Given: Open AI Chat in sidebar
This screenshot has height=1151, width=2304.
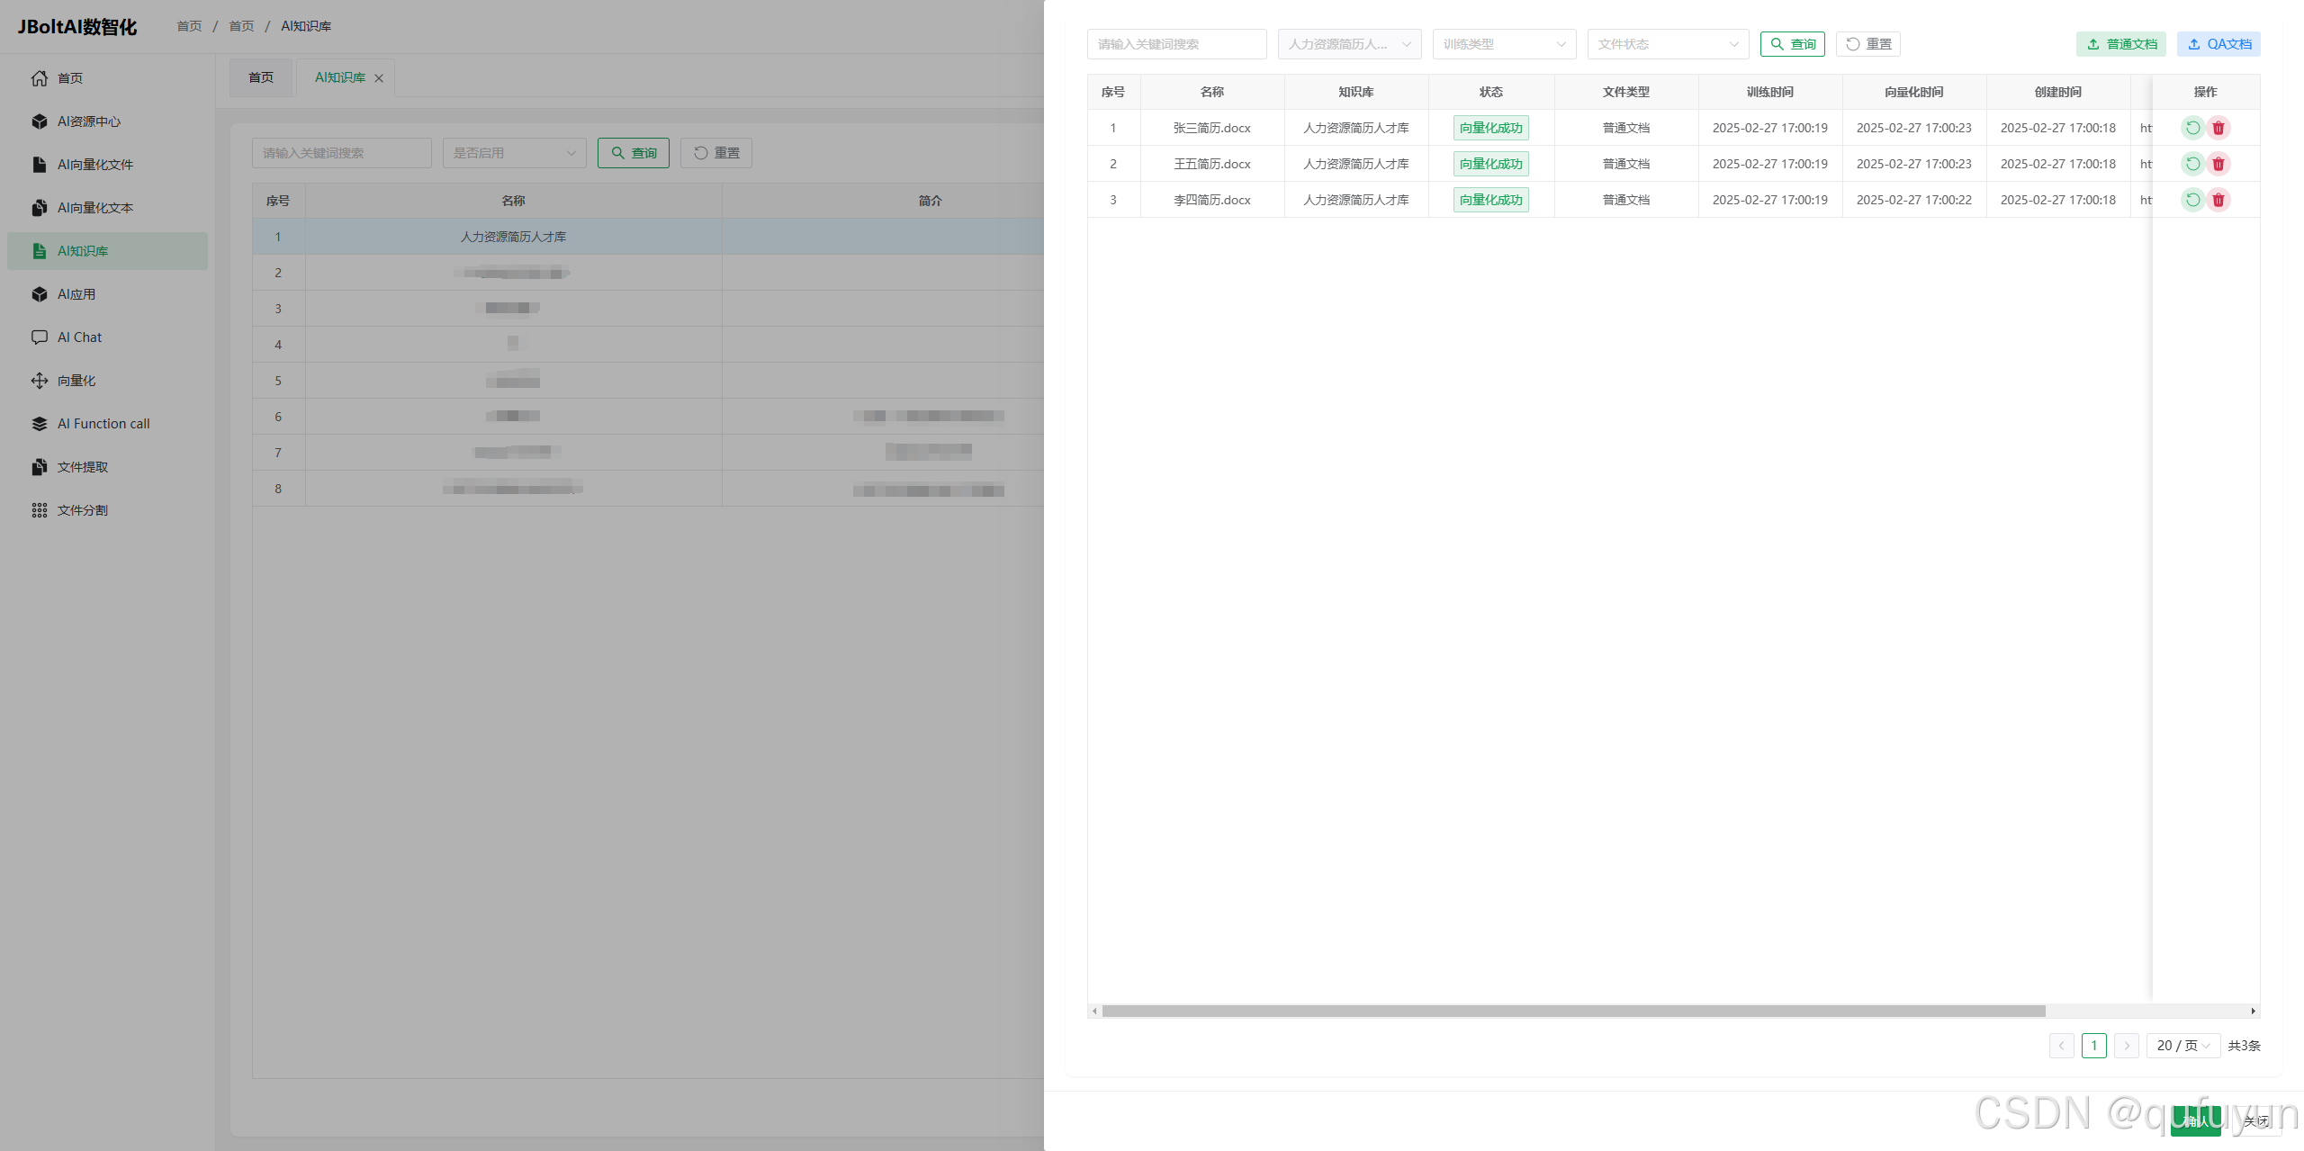Looking at the screenshot, I should [x=79, y=337].
